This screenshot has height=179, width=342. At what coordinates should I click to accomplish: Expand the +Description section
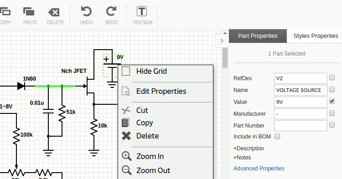(249, 148)
